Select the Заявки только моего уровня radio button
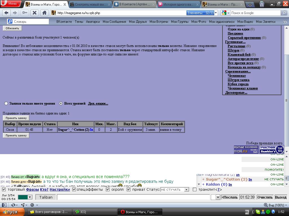The height and width of the screenshot is (216, 289). point(6,103)
